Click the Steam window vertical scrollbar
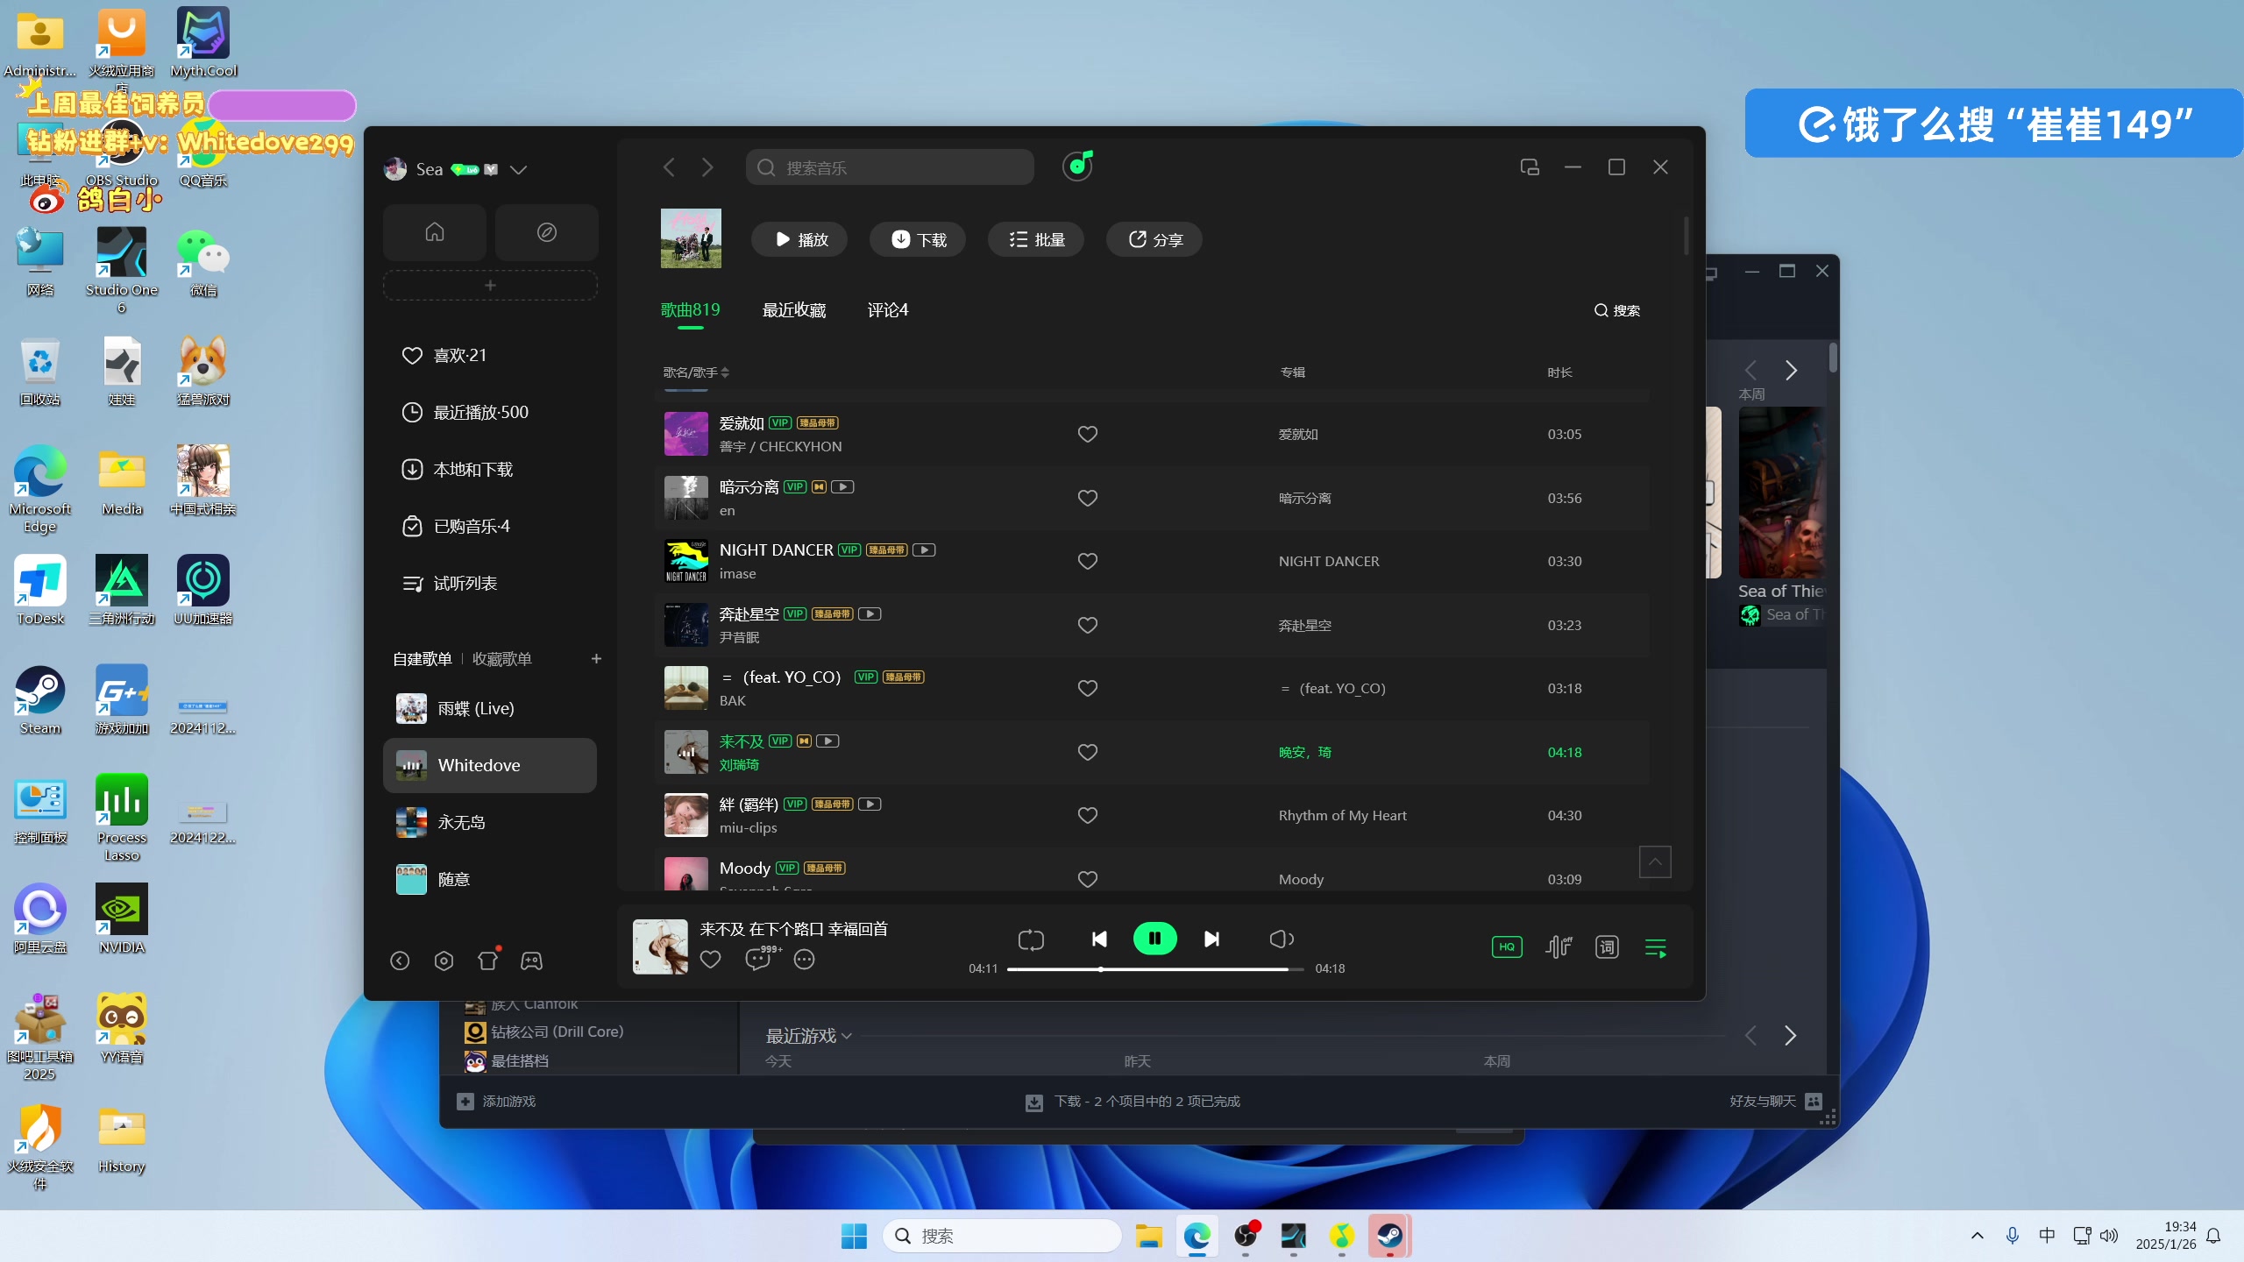Image resolution: width=2244 pixels, height=1262 pixels. (x=1833, y=358)
